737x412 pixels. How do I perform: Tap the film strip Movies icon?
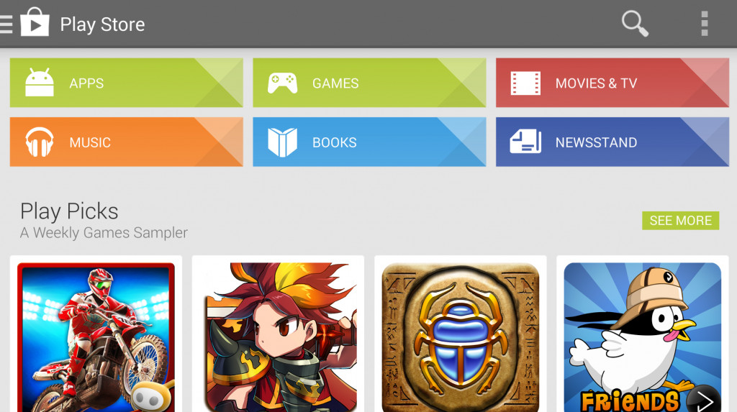pos(525,83)
